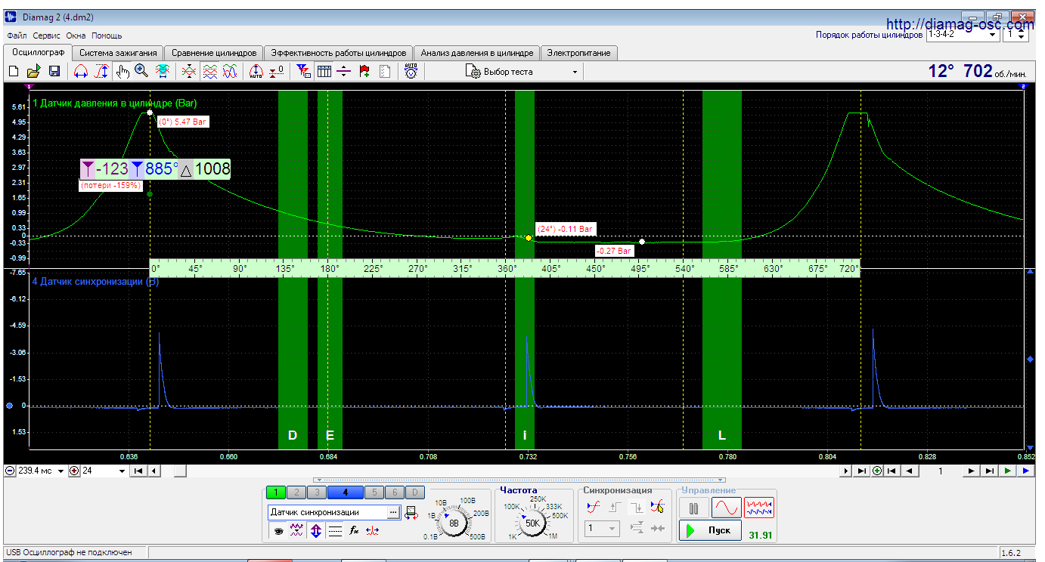Click the horizontal lines coupling icon
This screenshot has width=1045, height=562.
click(x=335, y=531)
